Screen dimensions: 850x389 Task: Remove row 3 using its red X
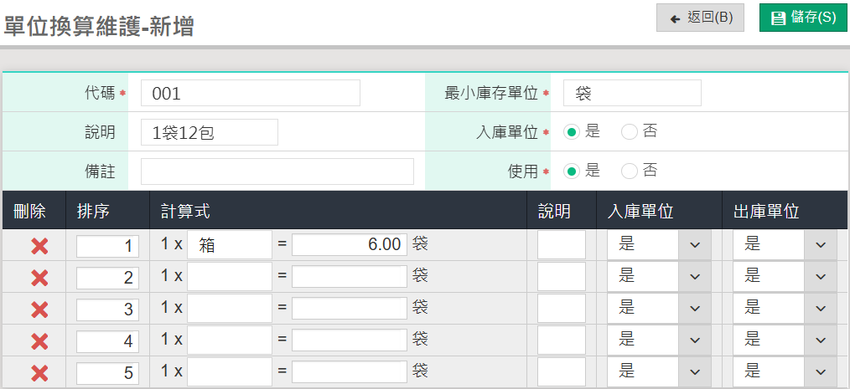(39, 310)
